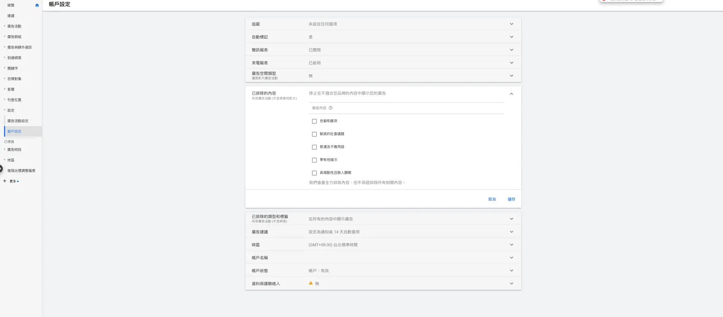Click the 帳戶設定 page title
Screen dimensions: 723x317
click(59, 4)
